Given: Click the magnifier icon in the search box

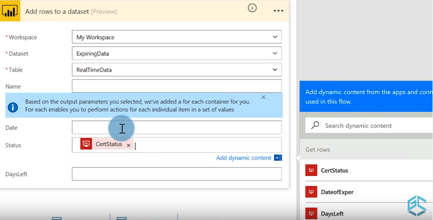Looking at the screenshot, I should 316,125.
